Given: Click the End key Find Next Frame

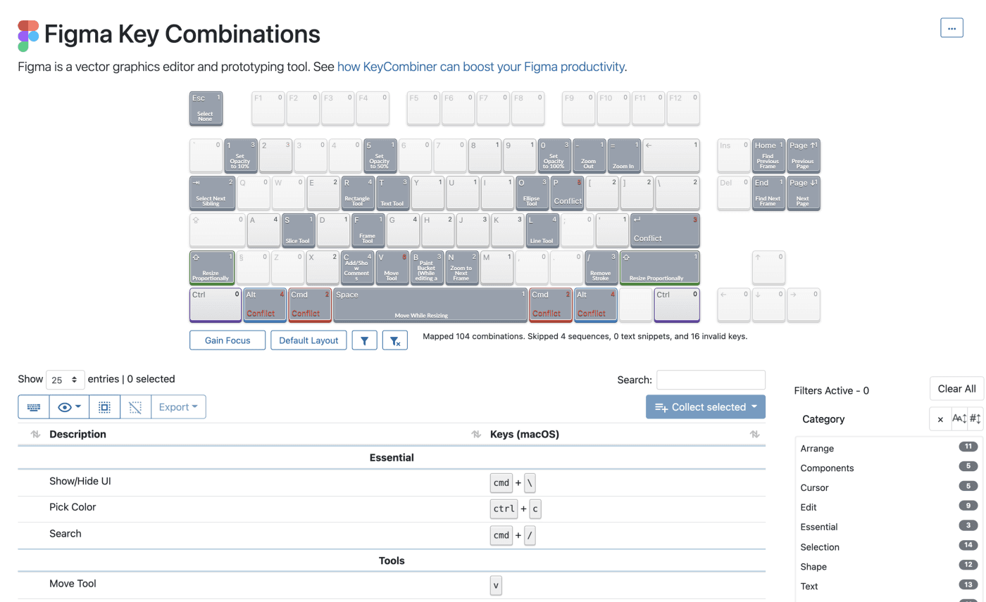Looking at the screenshot, I should click(768, 193).
